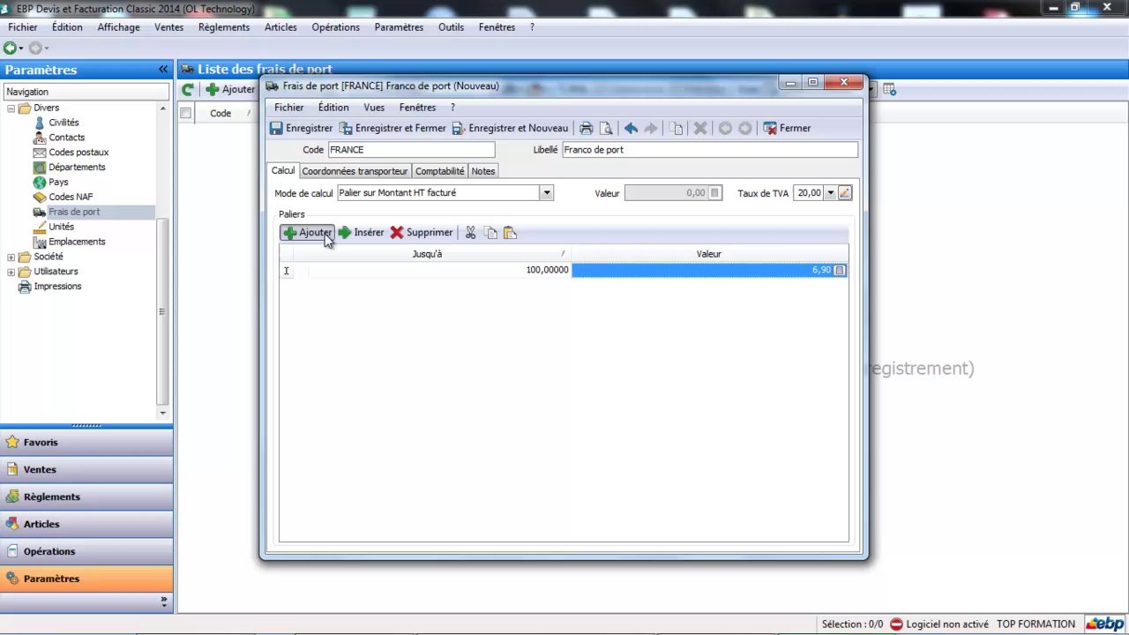Screen dimensions: 1129x635
Task: Click the Valeur column header in Paliers grid
Action: (709, 254)
